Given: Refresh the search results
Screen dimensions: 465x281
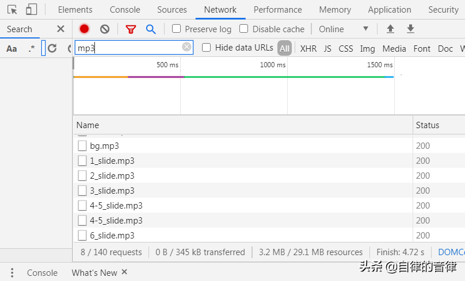Looking at the screenshot, I should pyautogui.click(x=52, y=49).
